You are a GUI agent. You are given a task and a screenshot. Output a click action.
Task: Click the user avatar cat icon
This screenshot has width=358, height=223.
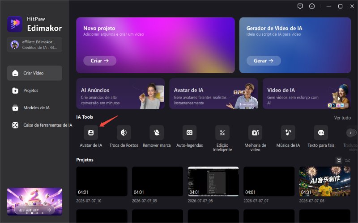(x=15, y=45)
